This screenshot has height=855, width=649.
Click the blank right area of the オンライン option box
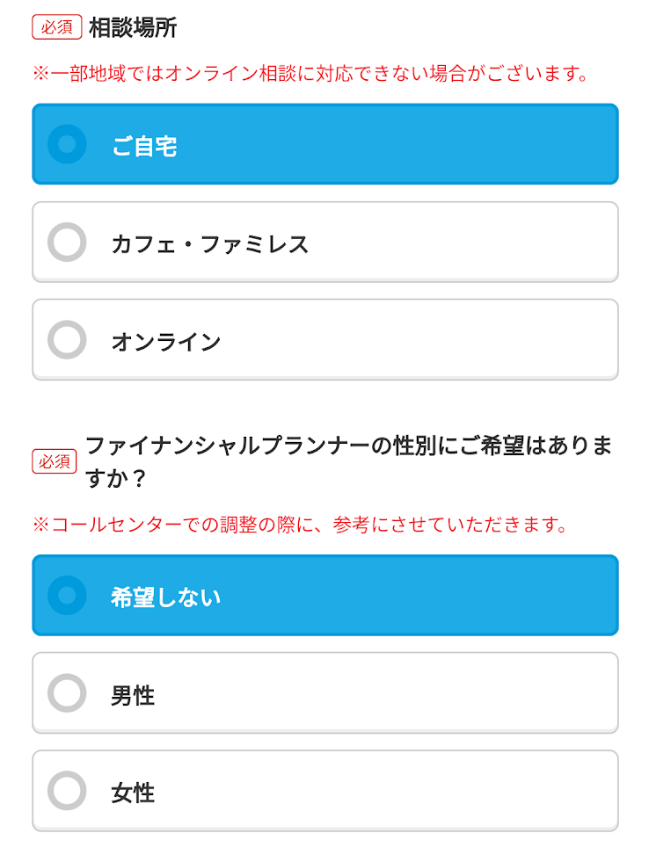click(484, 341)
